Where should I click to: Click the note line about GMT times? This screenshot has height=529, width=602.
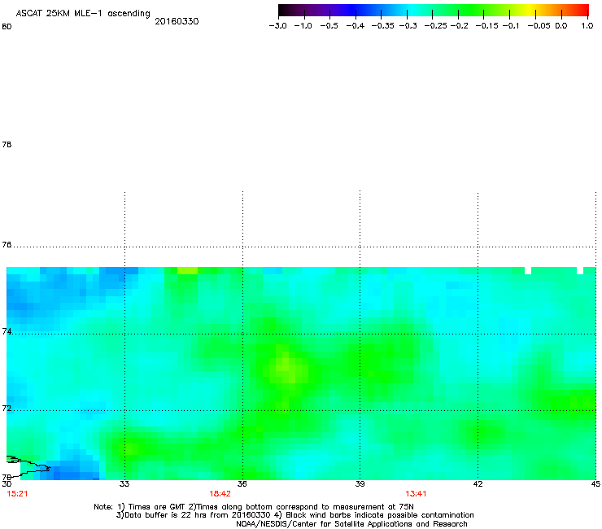(254, 507)
